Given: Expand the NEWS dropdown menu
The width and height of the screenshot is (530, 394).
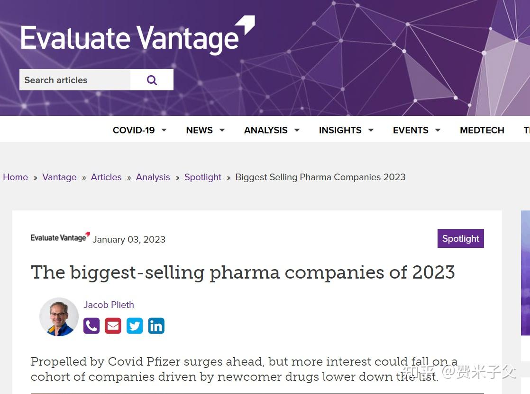Looking at the screenshot, I should [x=205, y=130].
